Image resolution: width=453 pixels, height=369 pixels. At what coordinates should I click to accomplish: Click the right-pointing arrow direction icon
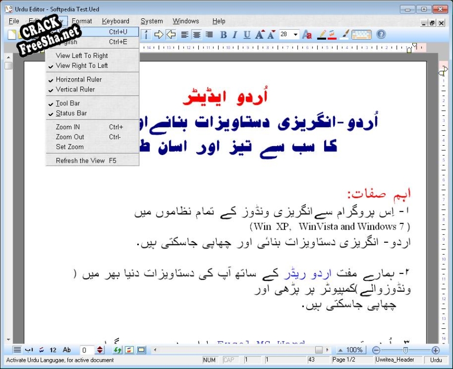pyautogui.click(x=159, y=35)
